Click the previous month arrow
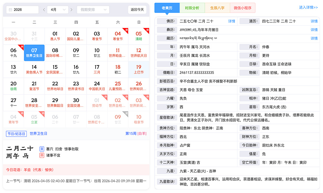 (44, 10)
